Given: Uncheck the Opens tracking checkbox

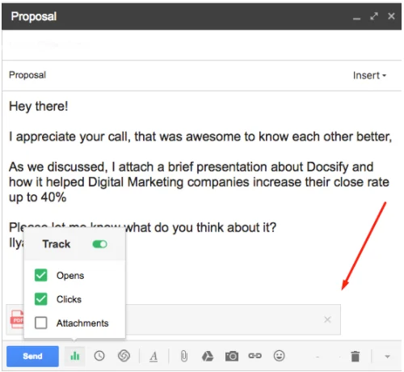Looking at the screenshot, I should click(41, 275).
